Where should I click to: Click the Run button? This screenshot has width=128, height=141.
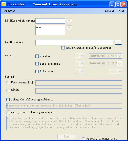pyautogui.click(x=67, y=137)
